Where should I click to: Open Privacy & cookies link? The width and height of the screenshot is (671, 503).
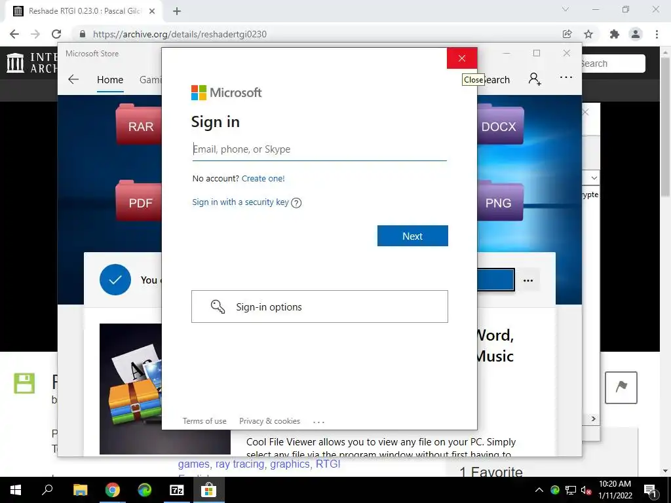click(269, 421)
